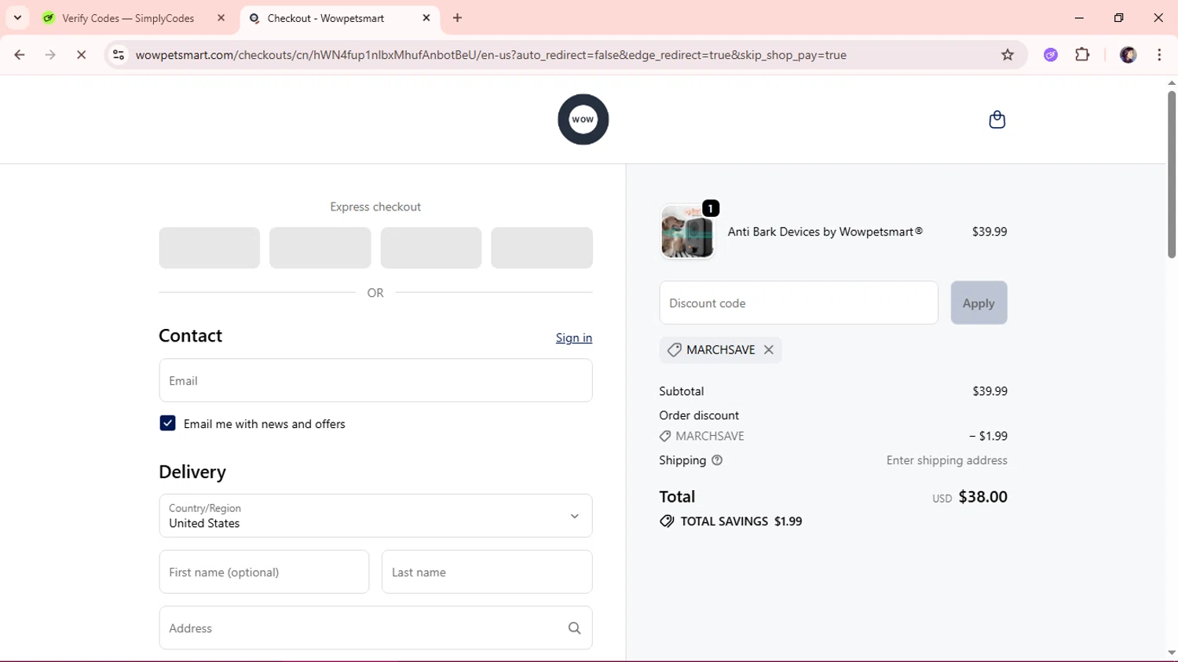Click the Enter shipping address text

(x=947, y=460)
